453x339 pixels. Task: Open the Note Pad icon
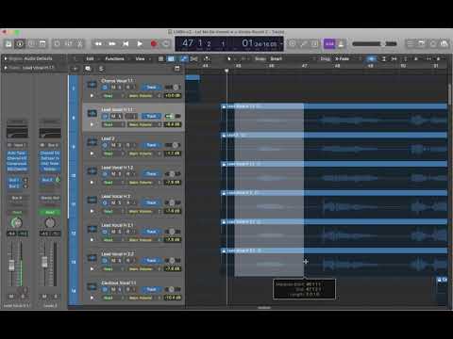(x=422, y=44)
